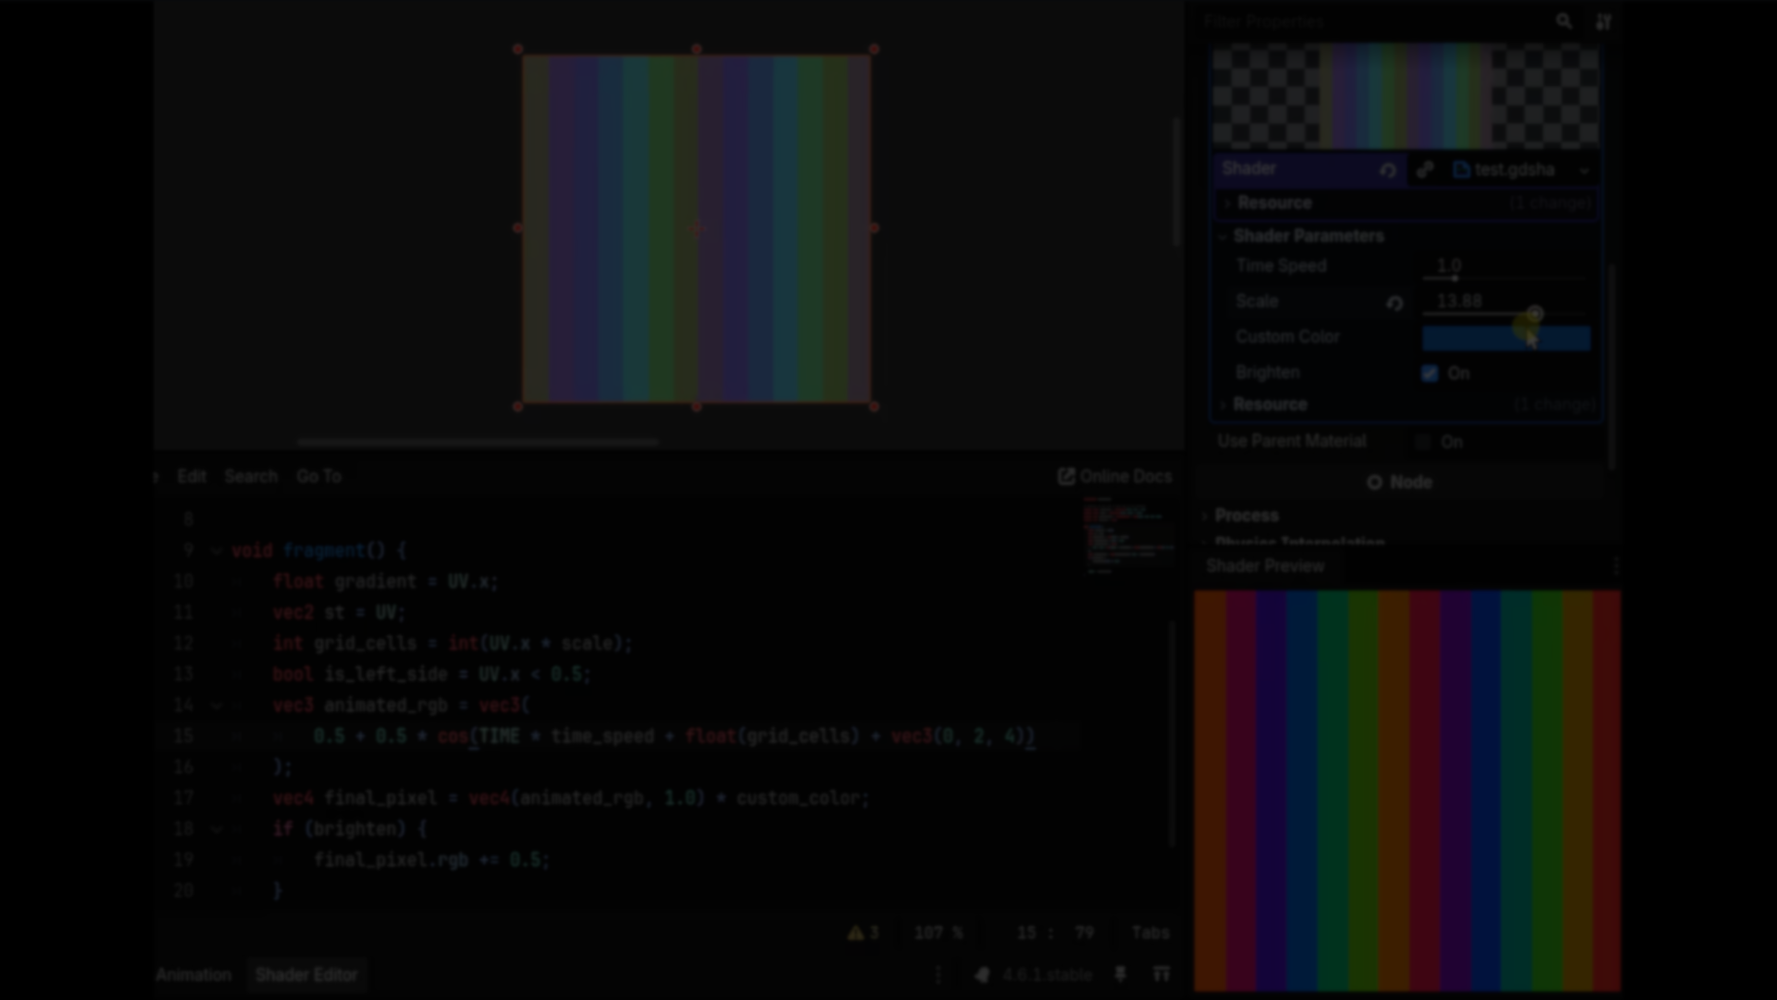Open the property sort options icon

point(1603,20)
